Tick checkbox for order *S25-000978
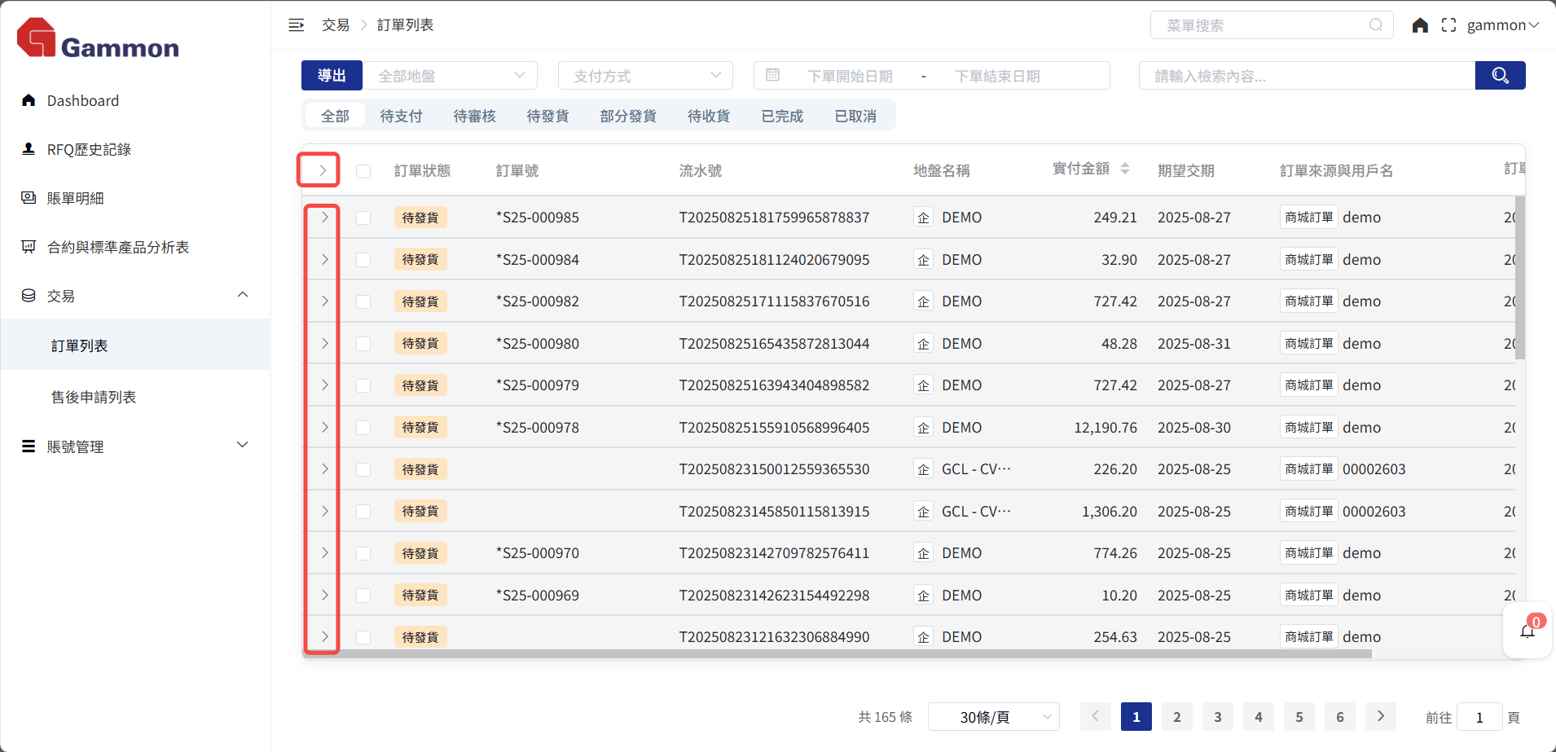The image size is (1556, 752). (x=363, y=428)
